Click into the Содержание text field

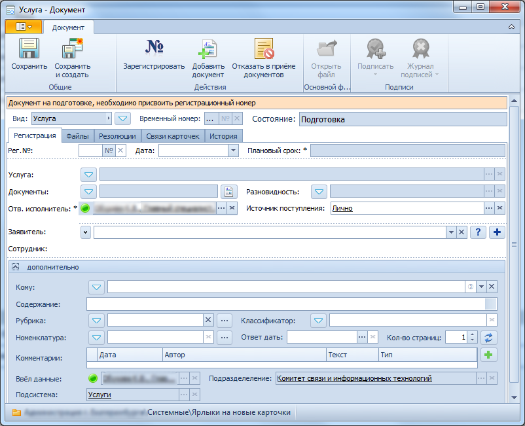point(291,304)
